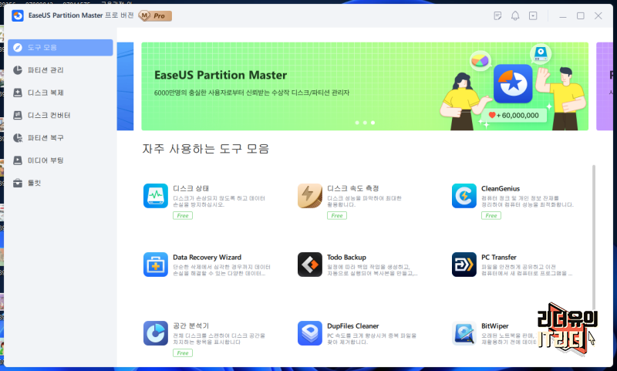617x371 pixels.
Task: Click the Data Recovery Wizard icon
Action: [x=156, y=265]
